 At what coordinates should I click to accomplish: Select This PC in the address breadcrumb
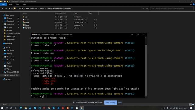coord(21,9)
